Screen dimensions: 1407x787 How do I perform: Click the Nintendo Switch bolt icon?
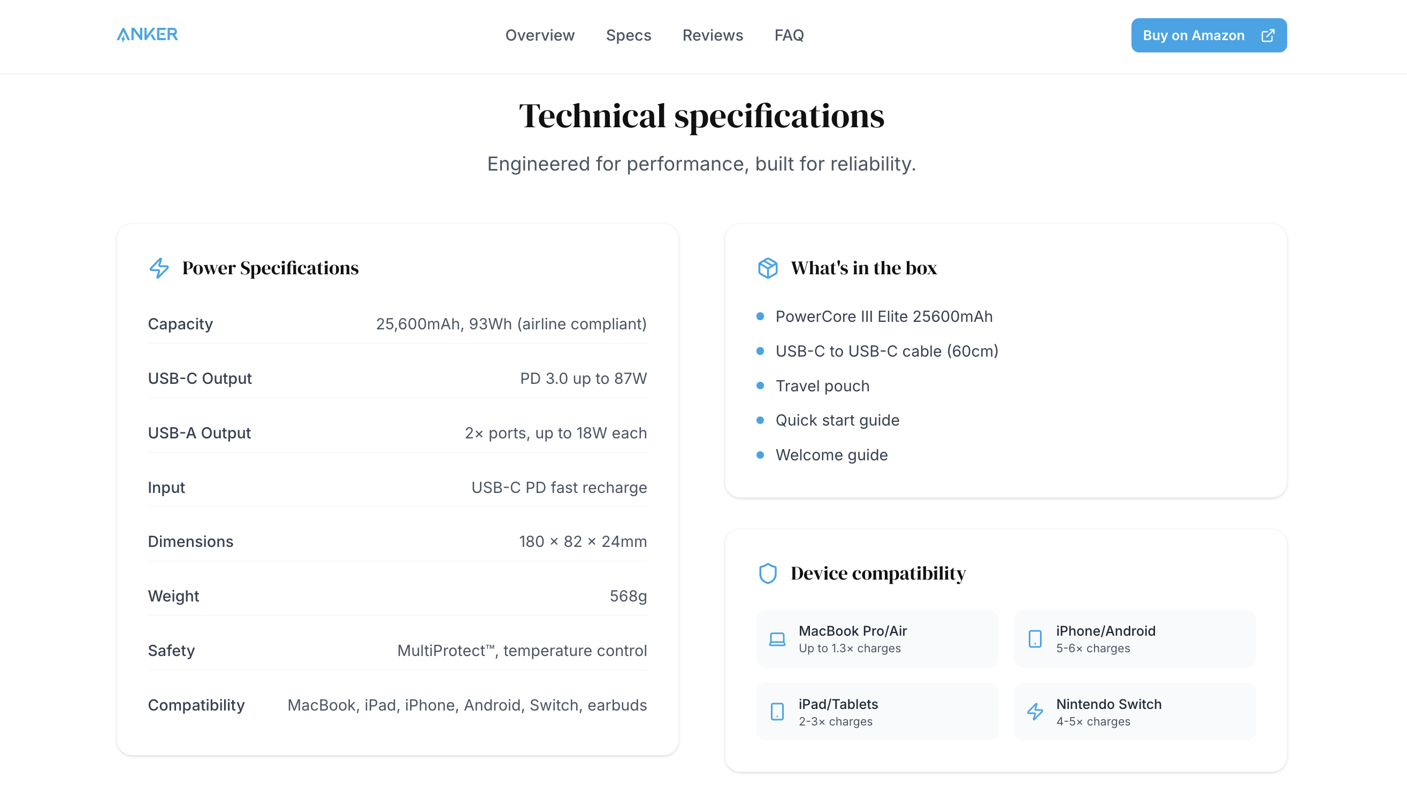click(x=1035, y=712)
